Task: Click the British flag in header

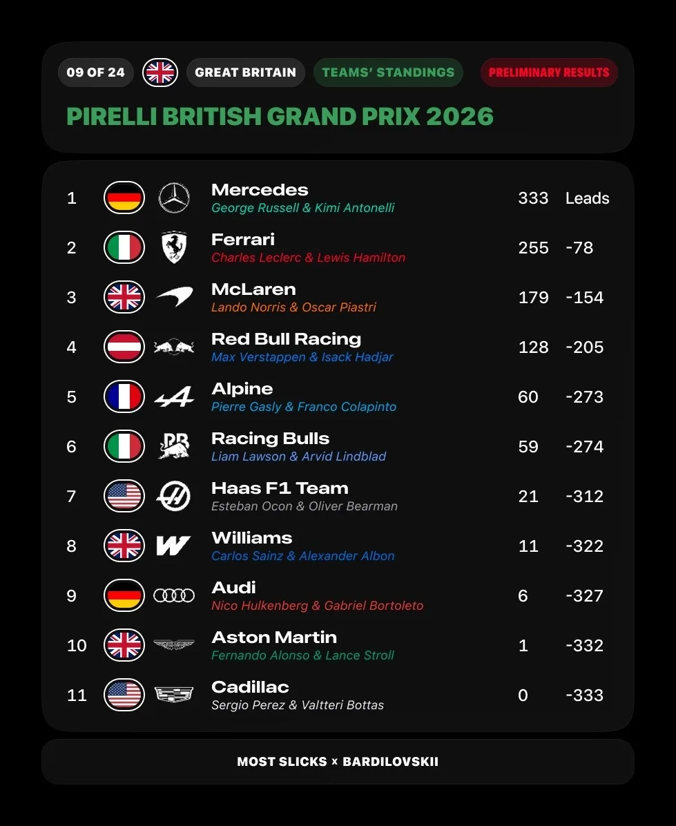Action: [x=160, y=73]
